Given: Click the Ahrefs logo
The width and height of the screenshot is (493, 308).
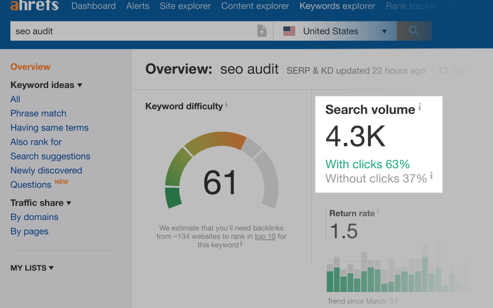Looking at the screenshot, I should click(34, 6).
